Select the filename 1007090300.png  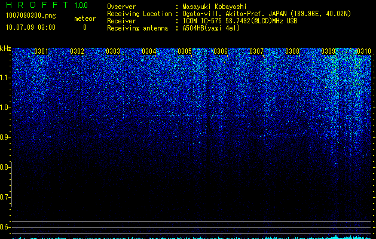[x=31, y=16]
